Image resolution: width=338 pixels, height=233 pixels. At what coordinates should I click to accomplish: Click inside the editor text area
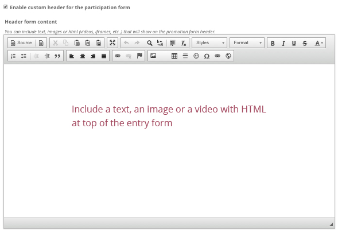coord(169,141)
